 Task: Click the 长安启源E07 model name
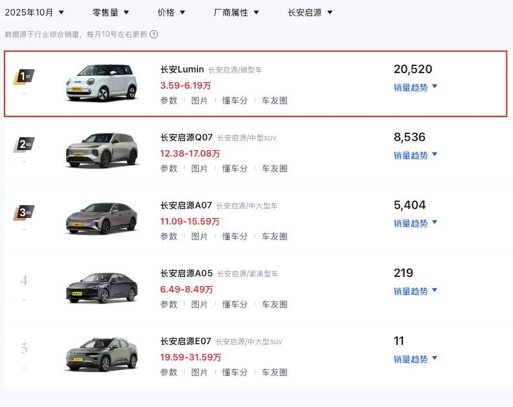186,341
